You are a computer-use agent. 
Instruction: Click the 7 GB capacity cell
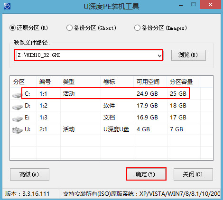click(x=177, y=129)
